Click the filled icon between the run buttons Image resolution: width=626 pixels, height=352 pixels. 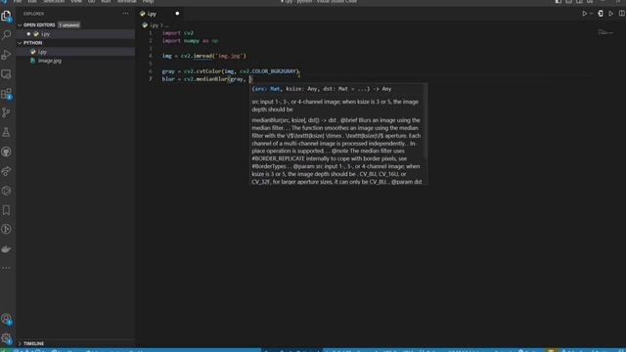coord(601,14)
